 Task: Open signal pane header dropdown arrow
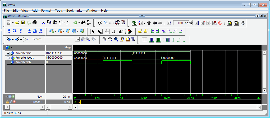[11, 47]
